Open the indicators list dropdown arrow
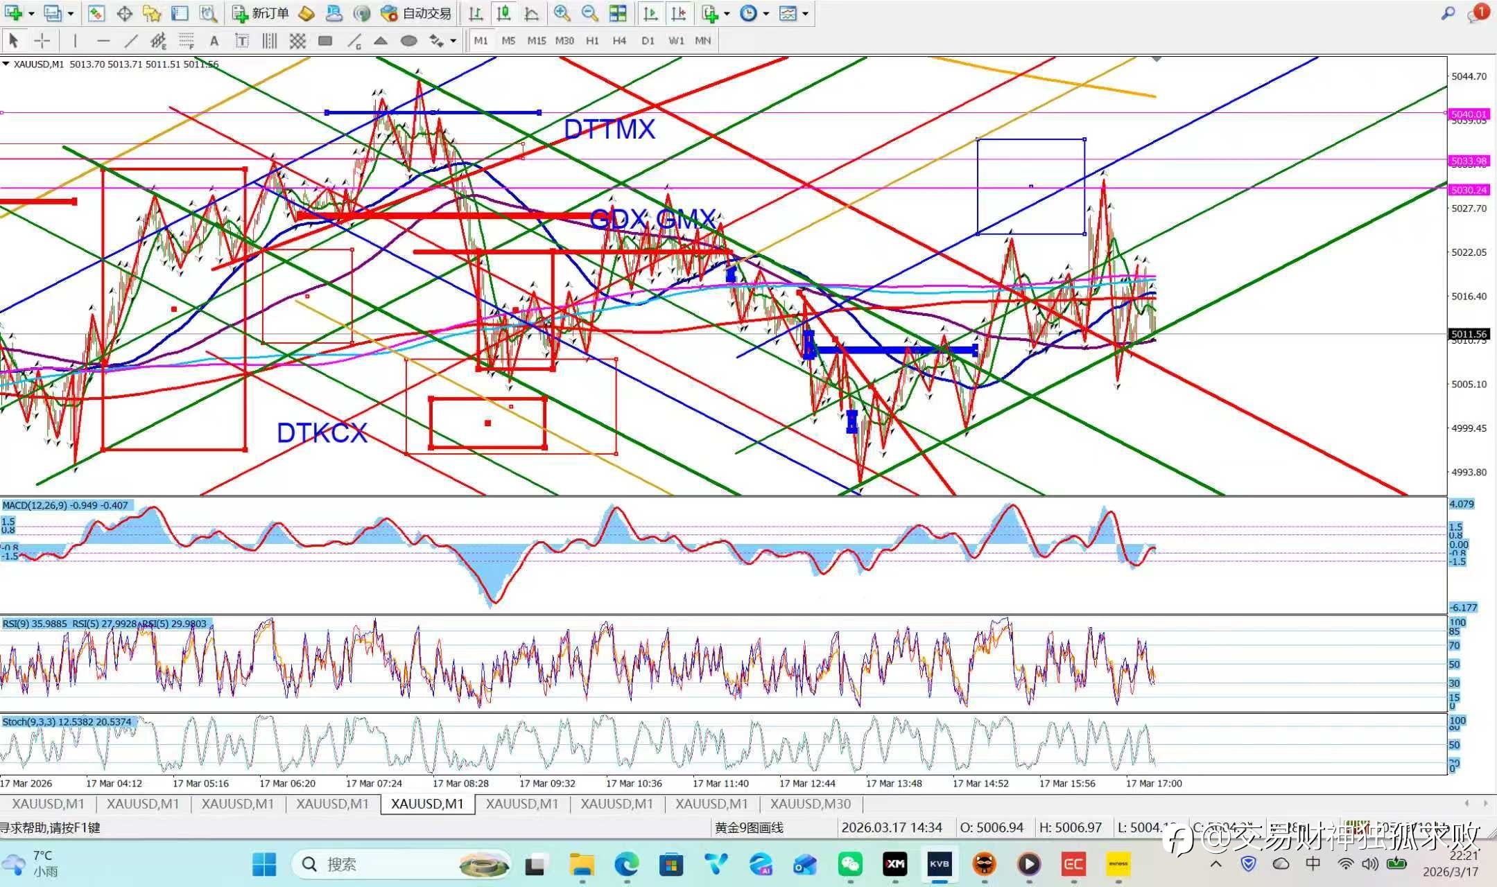This screenshot has width=1497, height=887. (x=727, y=13)
